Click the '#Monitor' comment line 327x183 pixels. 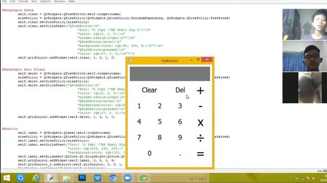[x=10, y=129]
